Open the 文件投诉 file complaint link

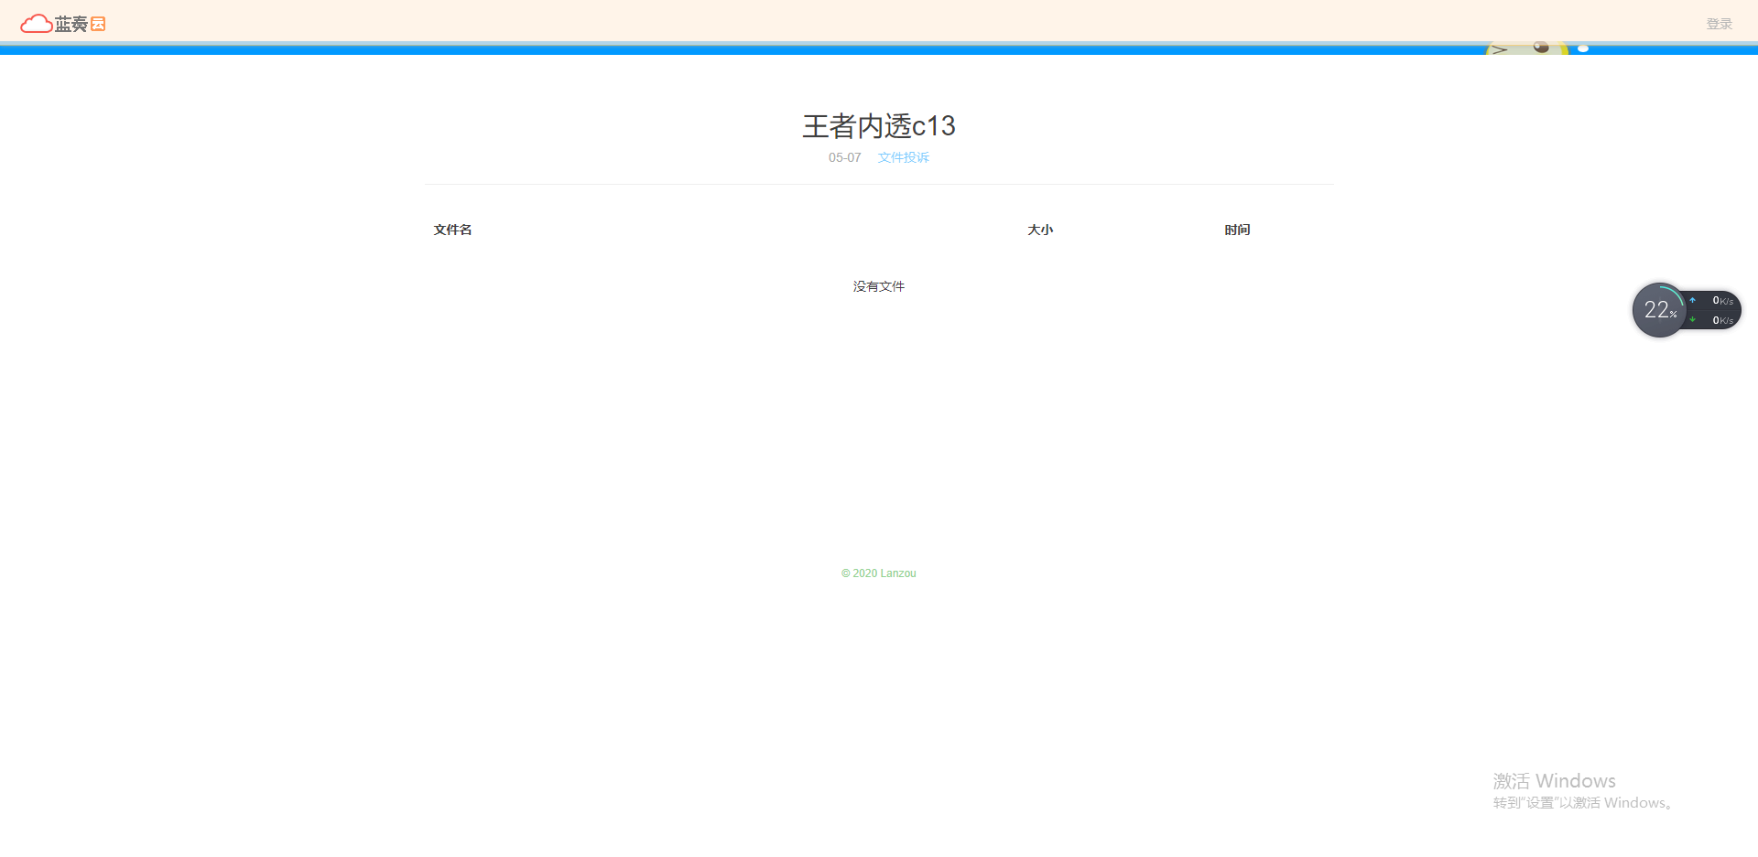click(903, 157)
